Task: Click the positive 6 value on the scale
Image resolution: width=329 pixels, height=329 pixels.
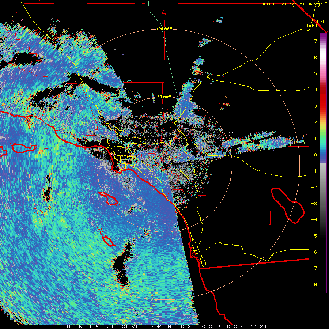Action: tap(315, 57)
